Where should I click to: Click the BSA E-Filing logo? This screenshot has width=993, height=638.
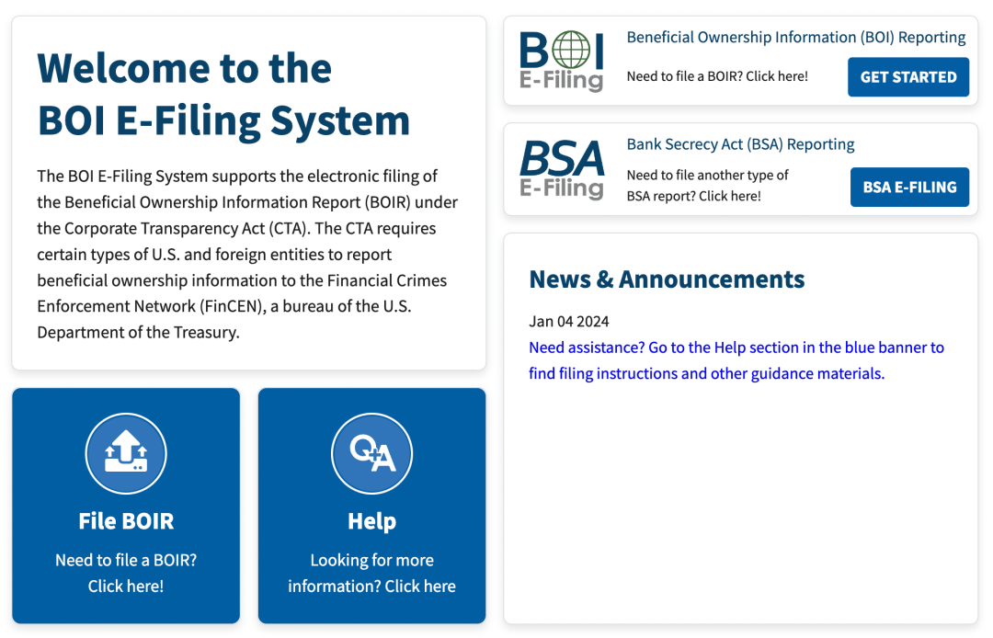561,169
